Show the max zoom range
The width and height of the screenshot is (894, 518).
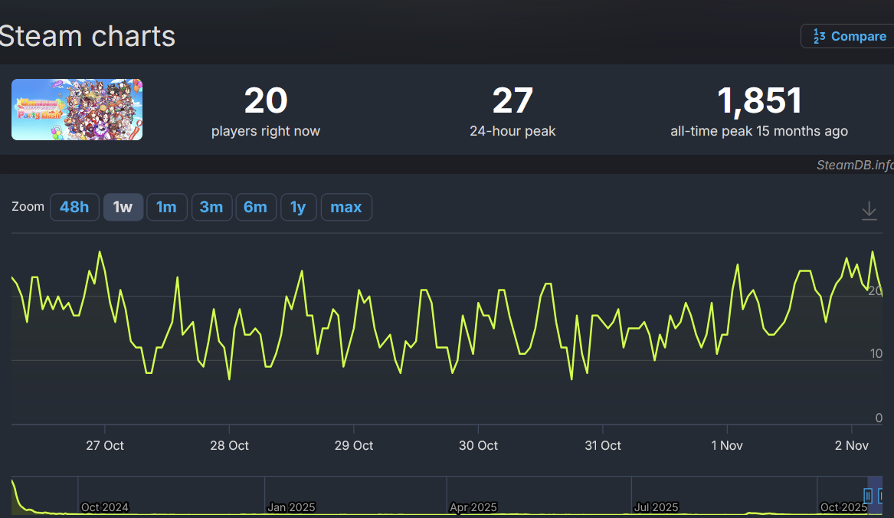coord(346,207)
